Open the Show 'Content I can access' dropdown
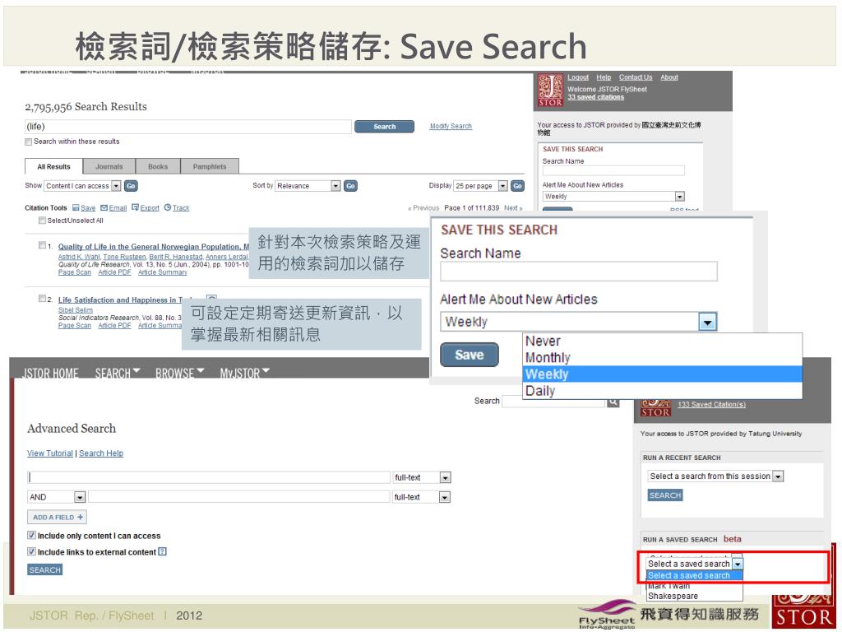 (x=116, y=186)
